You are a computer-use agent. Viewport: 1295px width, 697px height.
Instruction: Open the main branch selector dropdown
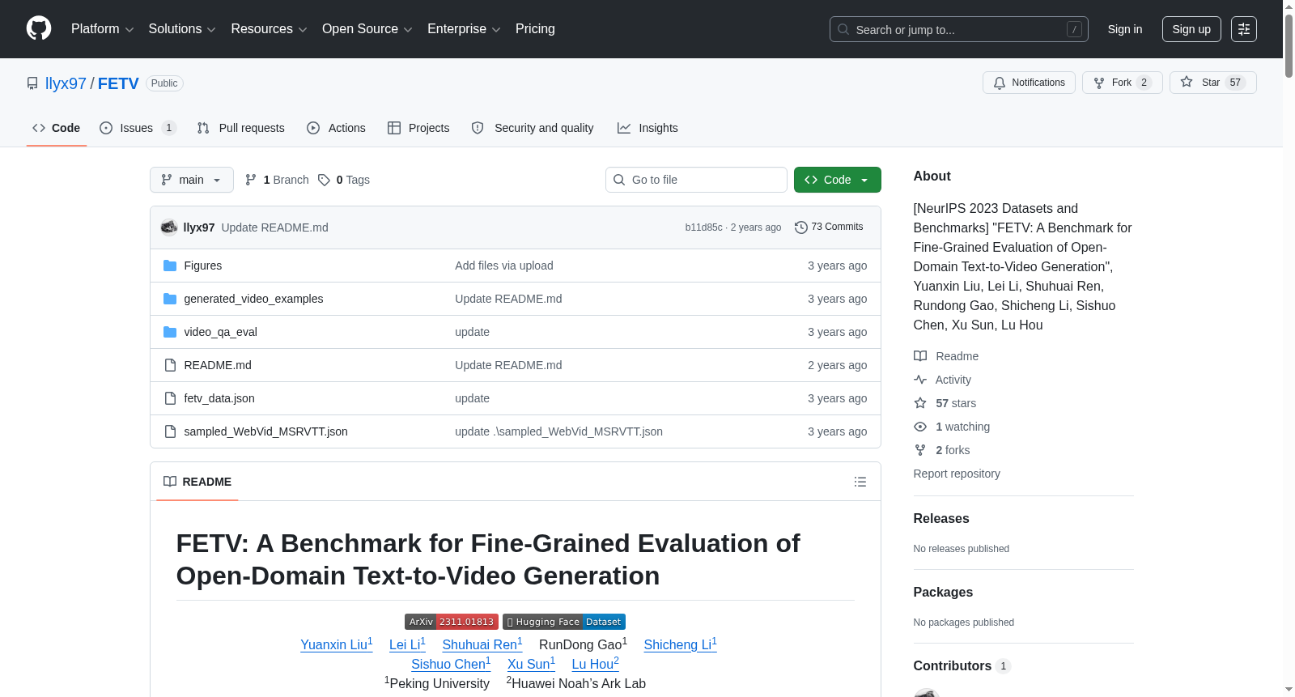point(192,180)
